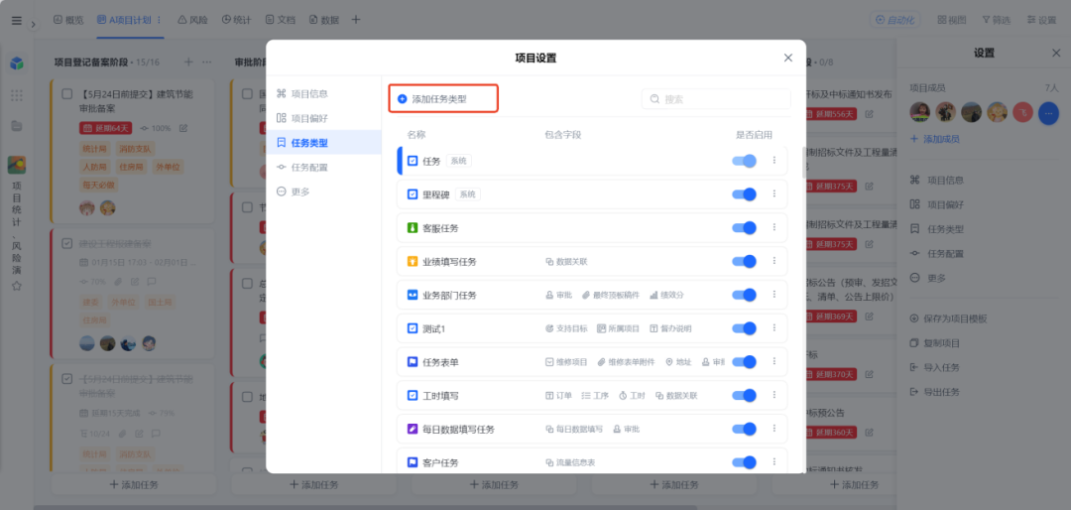Click the orange 业绩填写任务 type icon
Viewport: 1071px width, 510px height.
(413, 261)
